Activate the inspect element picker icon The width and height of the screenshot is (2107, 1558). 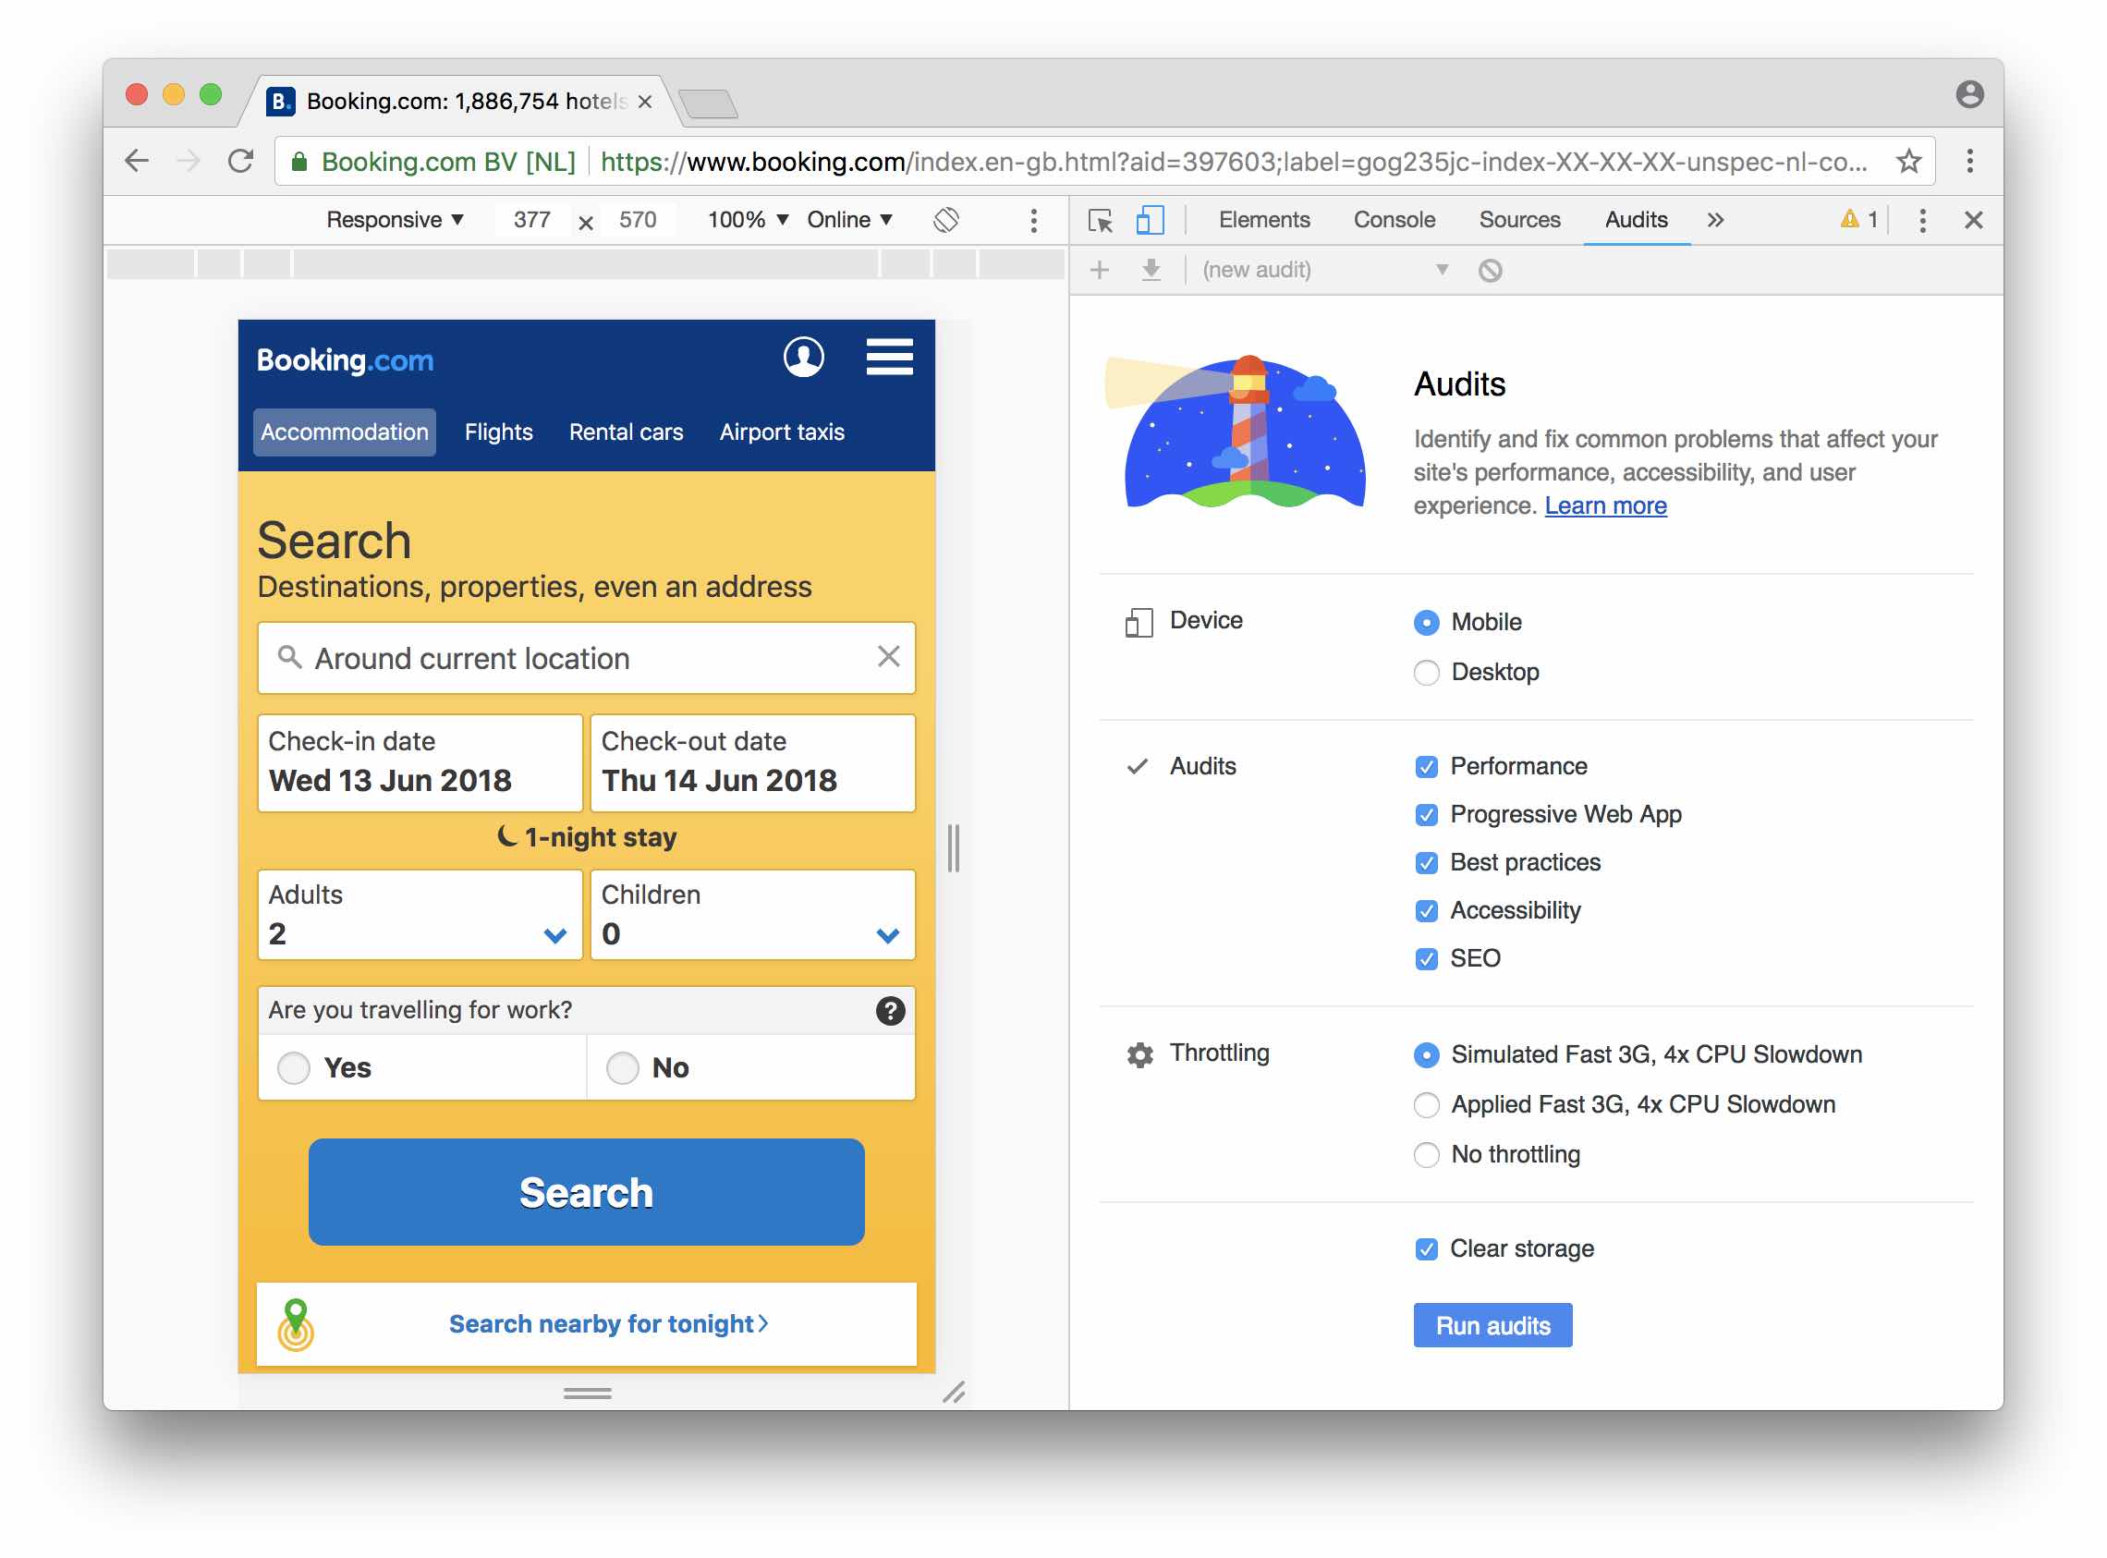click(1100, 221)
